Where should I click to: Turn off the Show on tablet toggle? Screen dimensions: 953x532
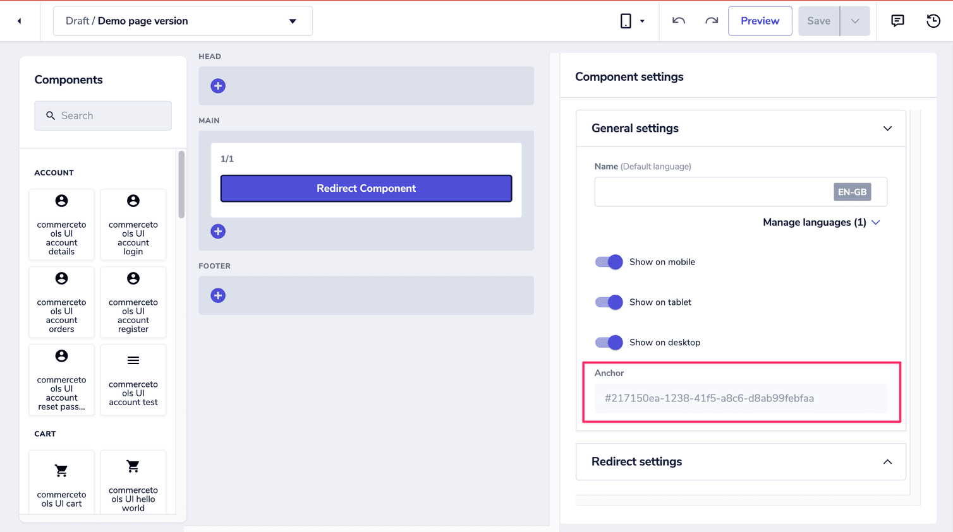(x=608, y=302)
